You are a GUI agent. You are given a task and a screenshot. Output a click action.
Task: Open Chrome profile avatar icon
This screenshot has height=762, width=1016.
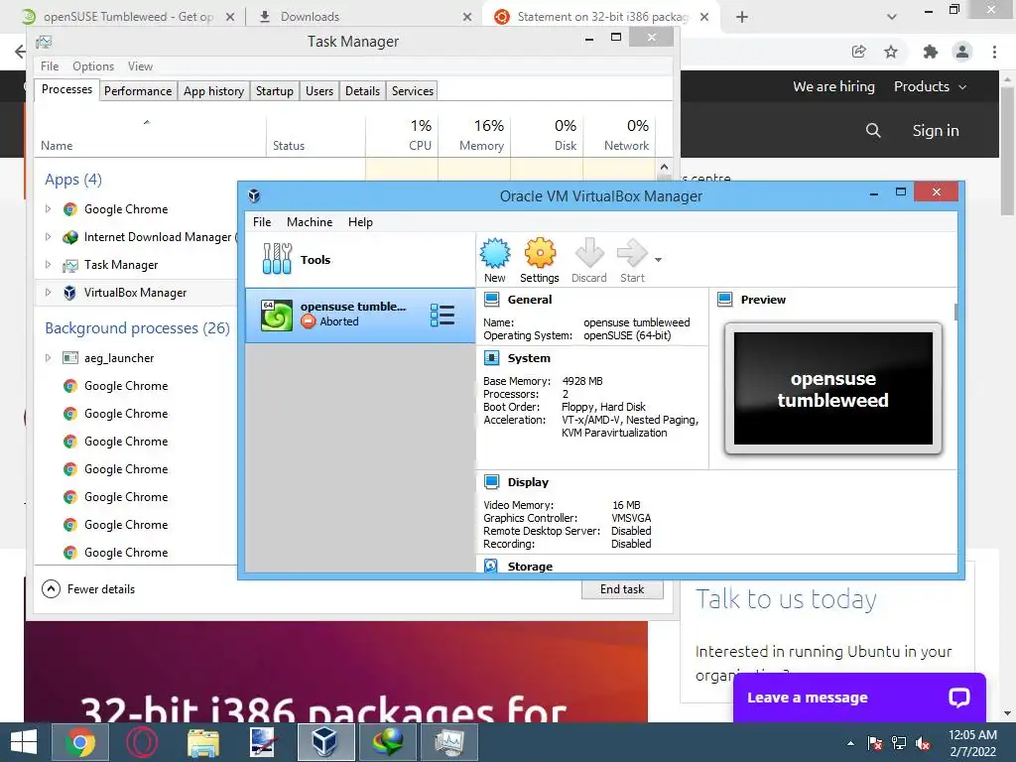point(962,52)
